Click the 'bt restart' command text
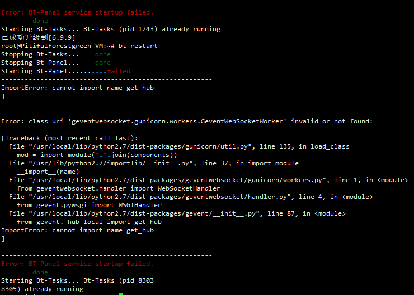Screen dimensions: 414x295 138,46
